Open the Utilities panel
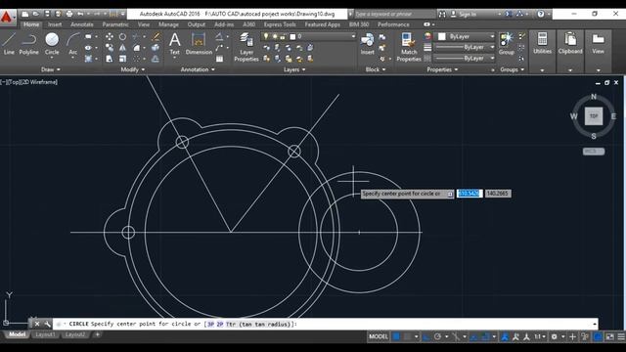 coord(542,43)
